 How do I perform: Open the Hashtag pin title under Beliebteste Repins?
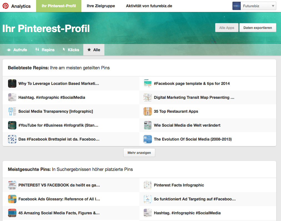pos(52,97)
